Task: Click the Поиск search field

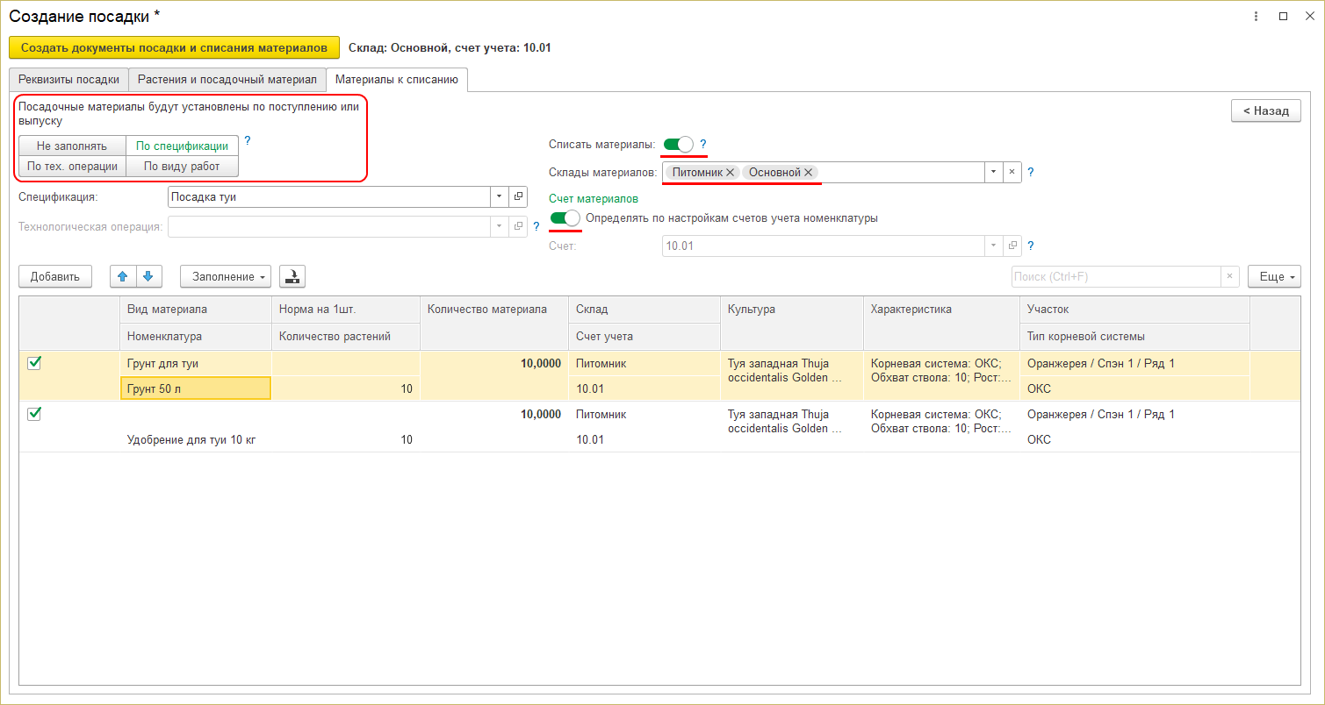Action: 1115,276
